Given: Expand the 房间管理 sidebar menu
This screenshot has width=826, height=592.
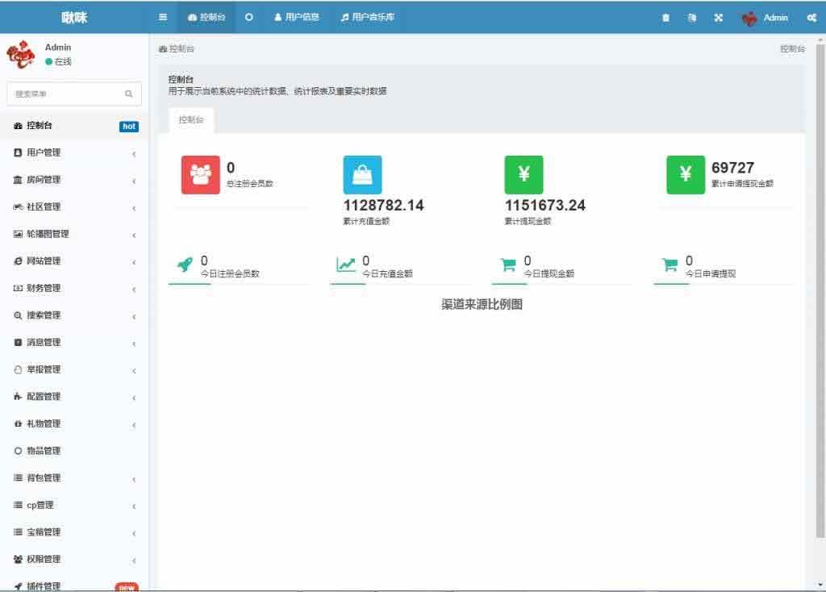Looking at the screenshot, I should click(73, 180).
